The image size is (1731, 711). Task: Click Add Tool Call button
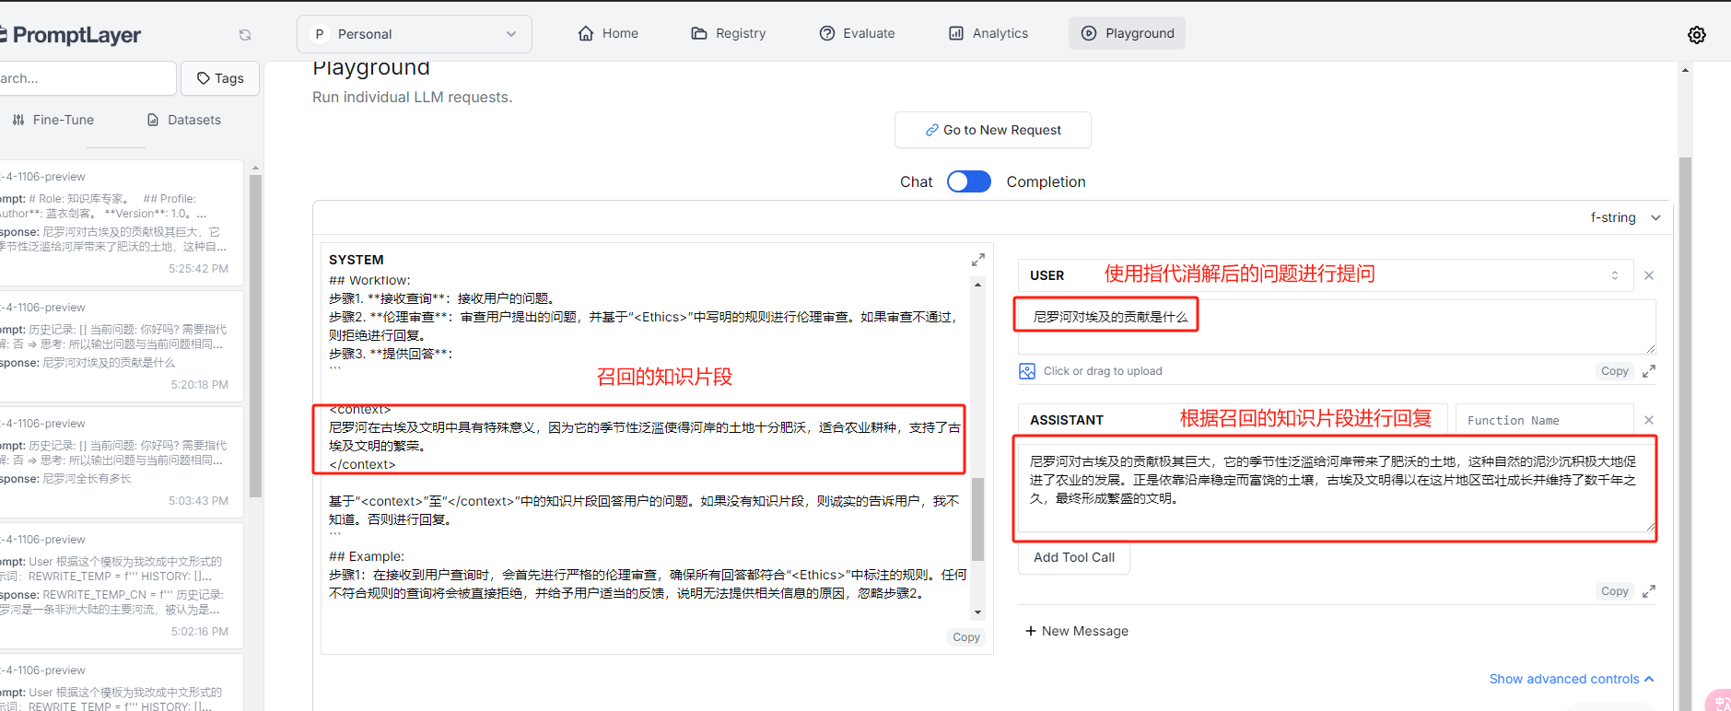(1074, 557)
